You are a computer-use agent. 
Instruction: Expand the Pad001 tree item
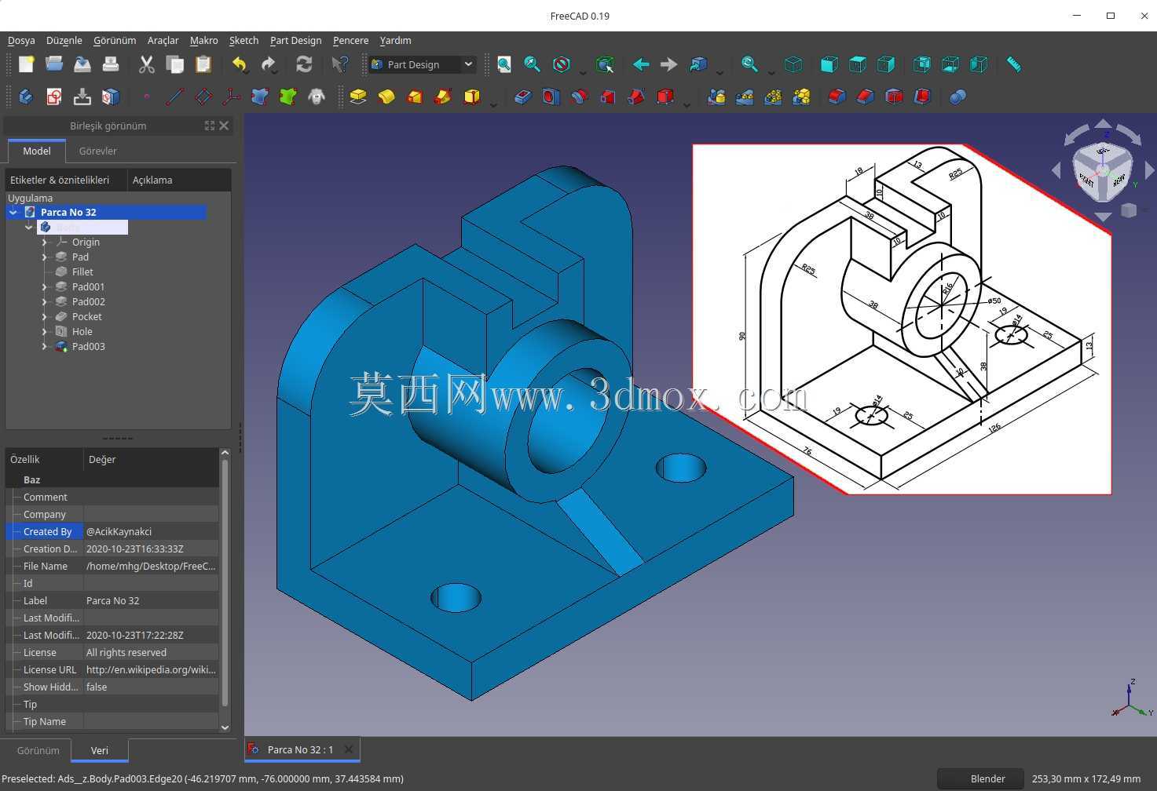[x=44, y=287]
